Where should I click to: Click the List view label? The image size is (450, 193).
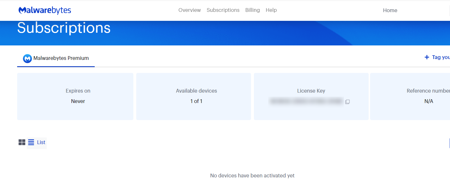pos(41,142)
